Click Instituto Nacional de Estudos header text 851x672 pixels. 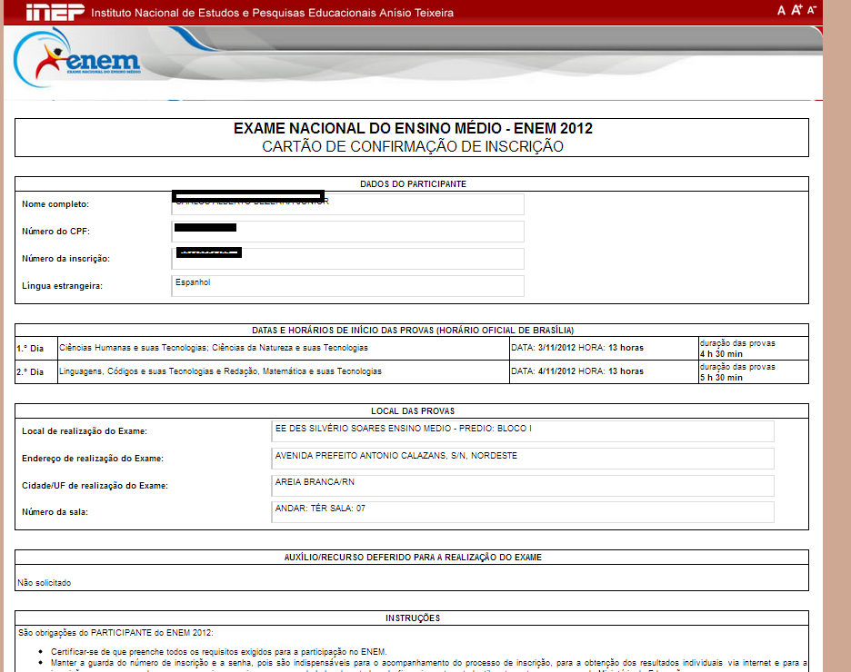tap(272, 13)
